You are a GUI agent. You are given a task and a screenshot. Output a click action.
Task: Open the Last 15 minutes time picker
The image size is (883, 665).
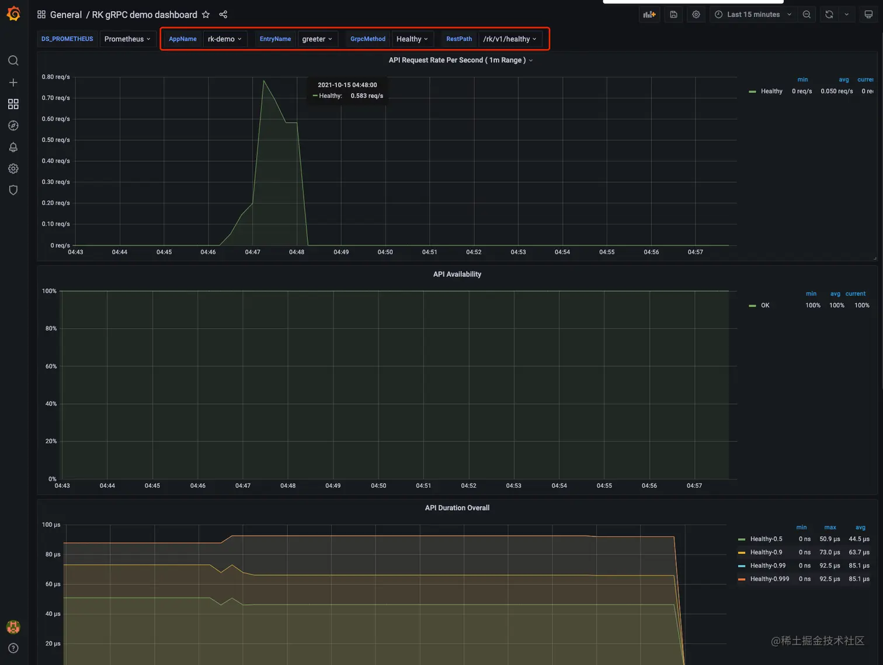pos(753,15)
